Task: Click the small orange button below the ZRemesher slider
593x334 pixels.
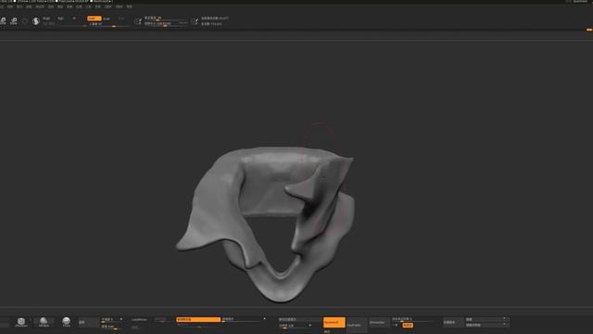Action: pyautogui.click(x=408, y=326)
